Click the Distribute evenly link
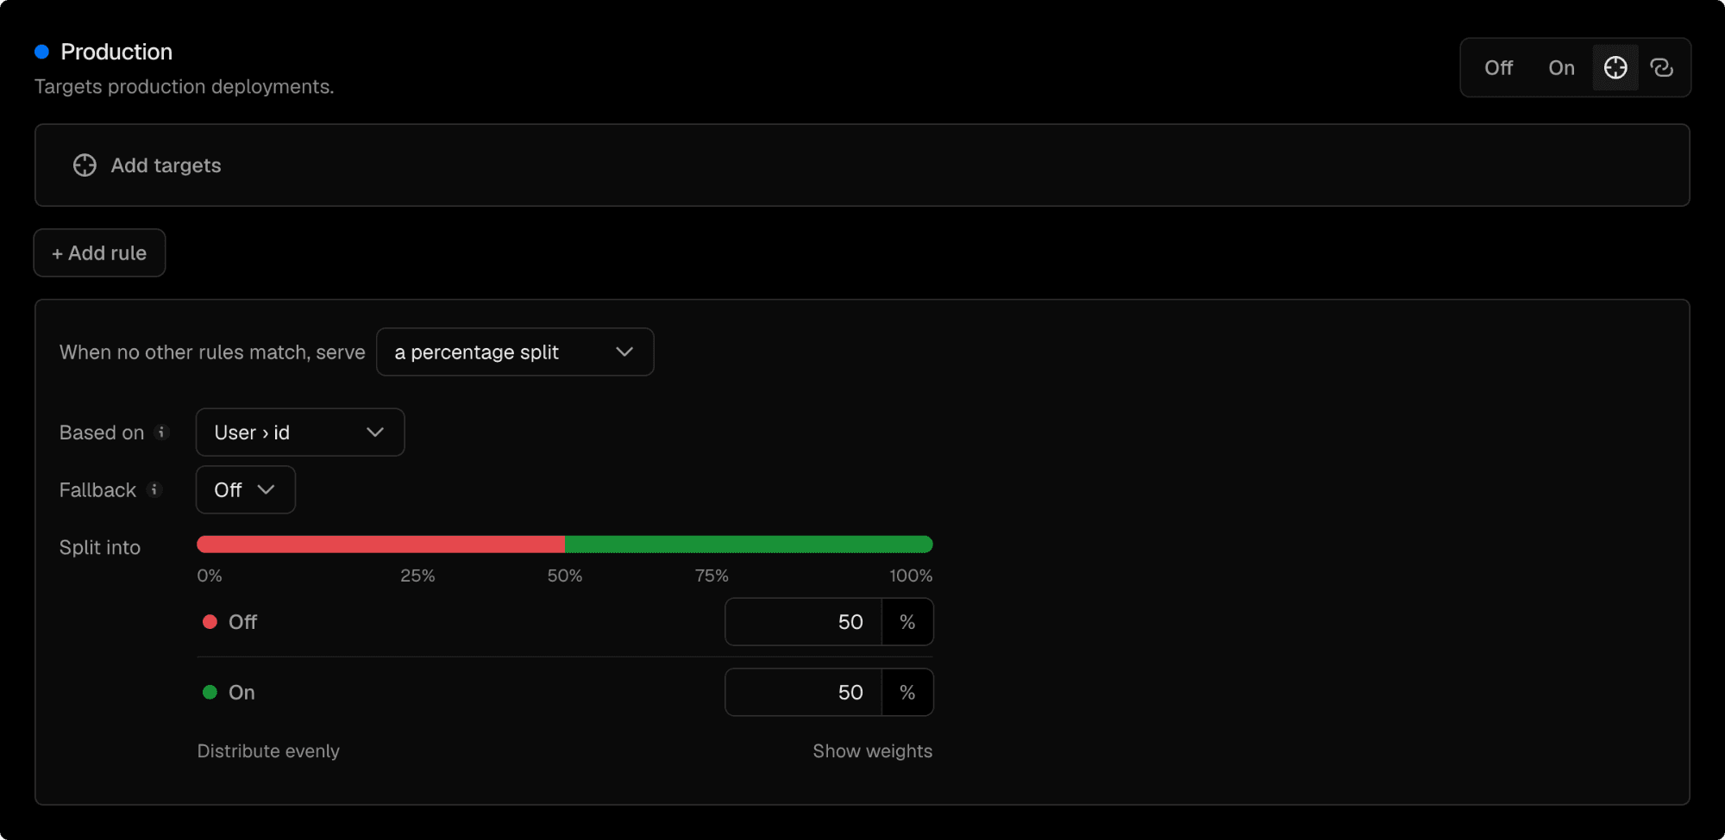Screen dimensions: 1725x840 [x=268, y=751]
